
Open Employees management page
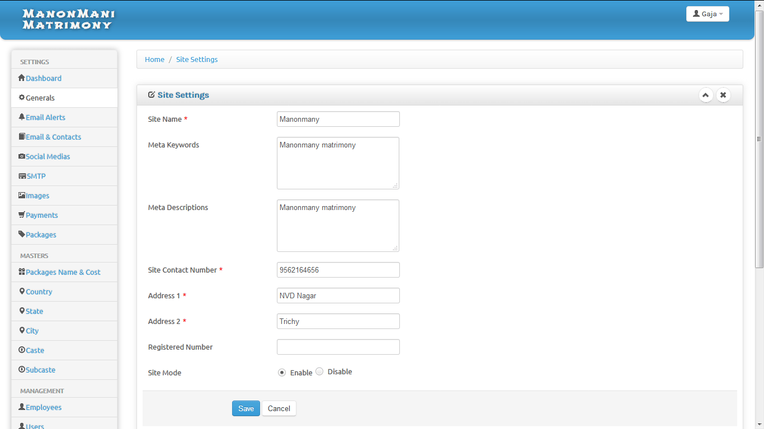(x=64, y=407)
